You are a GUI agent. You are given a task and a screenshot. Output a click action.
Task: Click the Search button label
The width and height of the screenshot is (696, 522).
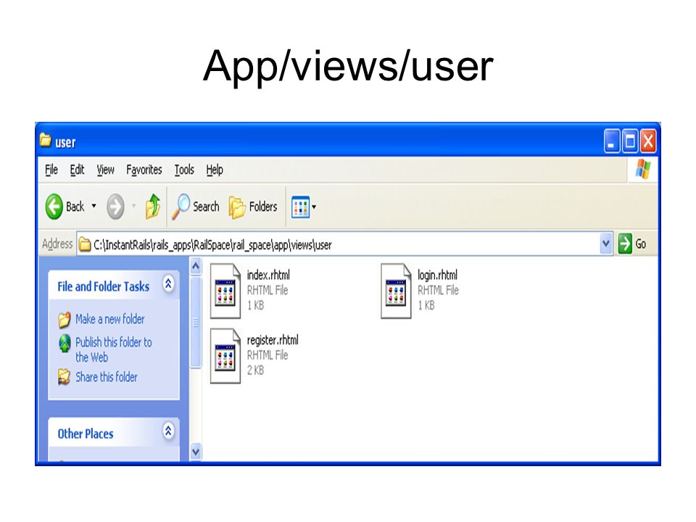click(206, 207)
